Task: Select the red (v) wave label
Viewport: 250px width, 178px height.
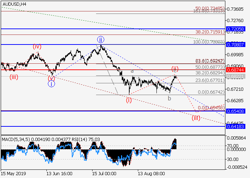Action: (52, 78)
